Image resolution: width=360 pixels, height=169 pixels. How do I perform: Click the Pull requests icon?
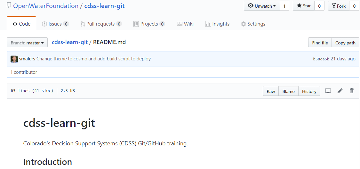point(83,24)
